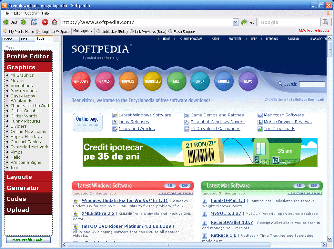Open the ReceiptWallet 1.0.7 link
The height and width of the screenshot is (249, 334).
click(x=232, y=223)
